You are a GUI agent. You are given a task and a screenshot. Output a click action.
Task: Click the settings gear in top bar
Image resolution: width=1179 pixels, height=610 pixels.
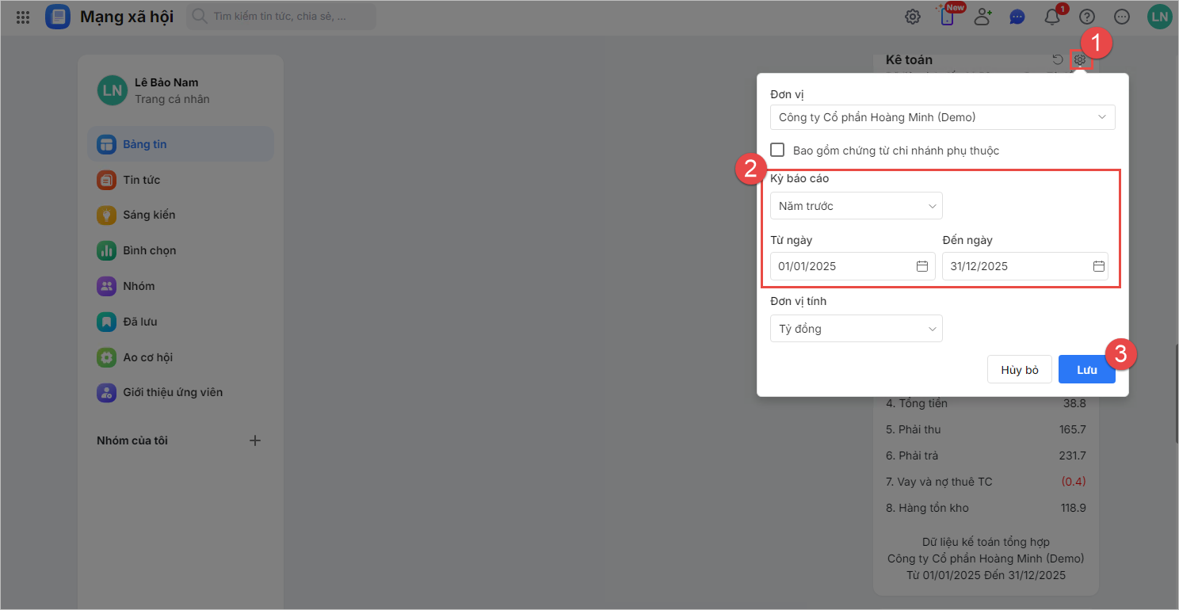pyautogui.click(x=913, y=17)
